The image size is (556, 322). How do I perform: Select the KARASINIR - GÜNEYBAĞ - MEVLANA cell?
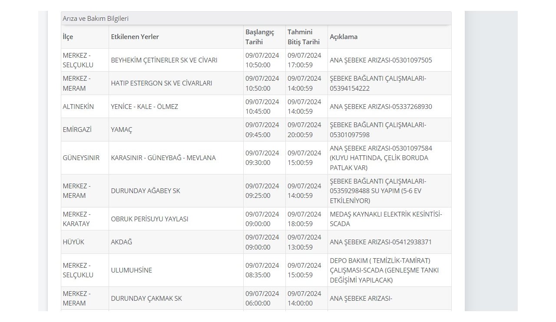163,158
